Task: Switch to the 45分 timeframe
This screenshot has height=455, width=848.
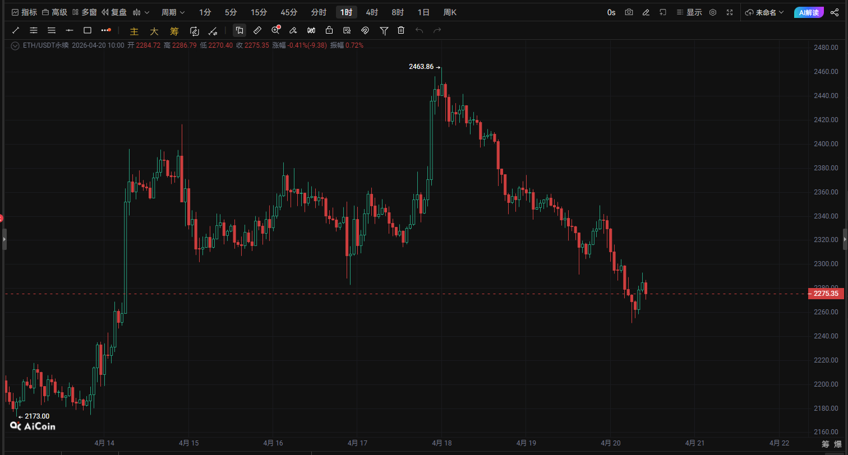Action: click(x=289, y=12)
